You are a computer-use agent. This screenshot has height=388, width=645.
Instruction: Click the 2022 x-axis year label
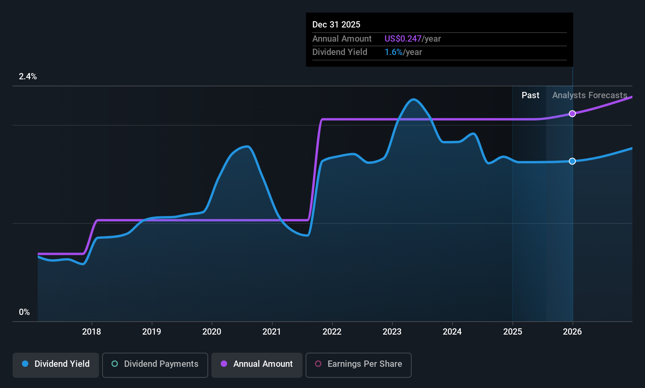coord(332,332)
